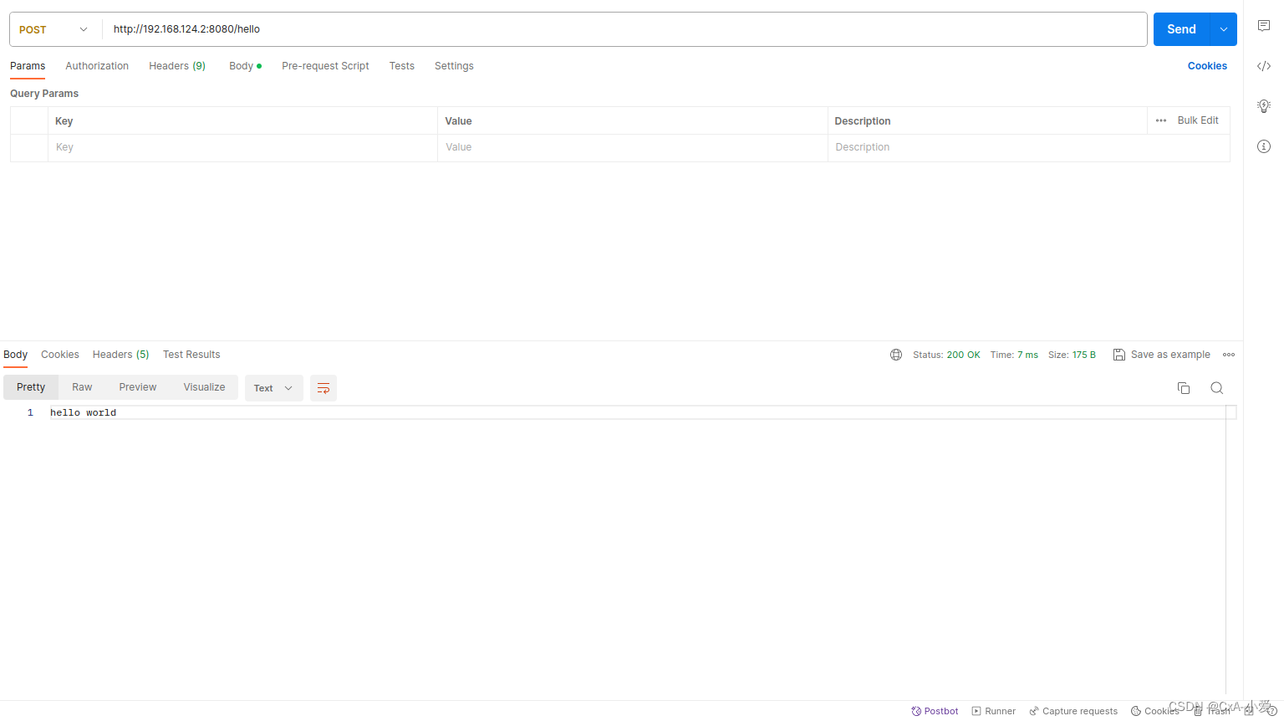The image size is (1284, 721).
Task: Open the comments icon in right sidebar
Action: [1264, 26]
